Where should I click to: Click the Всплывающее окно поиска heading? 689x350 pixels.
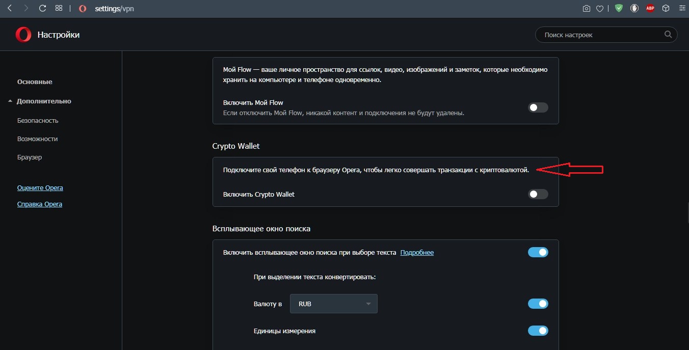tap(261, 228)
